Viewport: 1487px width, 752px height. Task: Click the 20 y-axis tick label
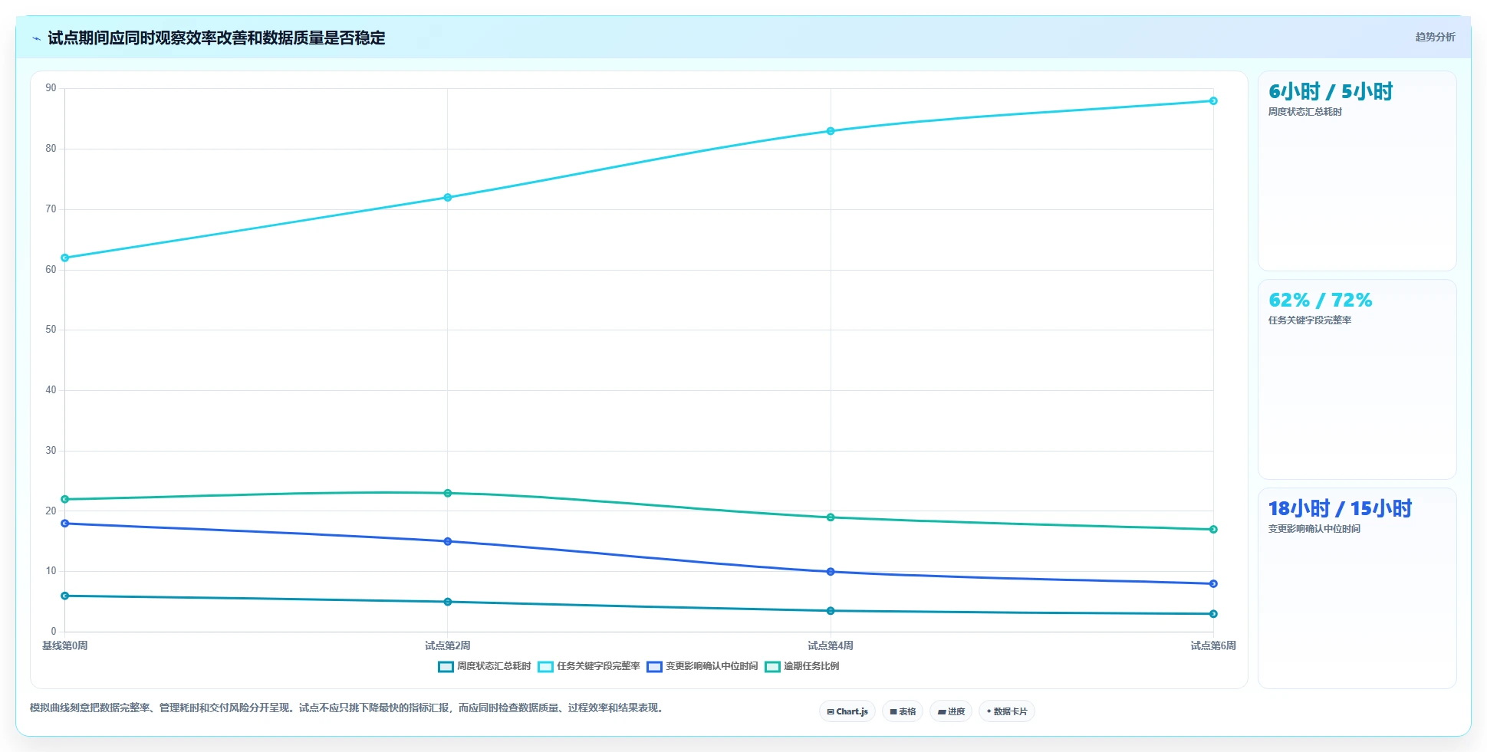51,511
